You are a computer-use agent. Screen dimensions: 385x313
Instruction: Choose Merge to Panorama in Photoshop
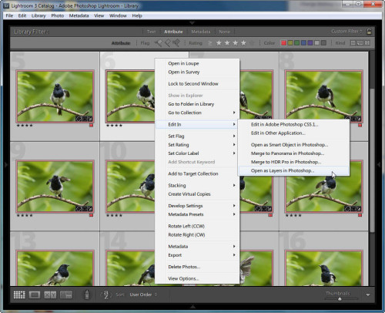coord(293,153)
